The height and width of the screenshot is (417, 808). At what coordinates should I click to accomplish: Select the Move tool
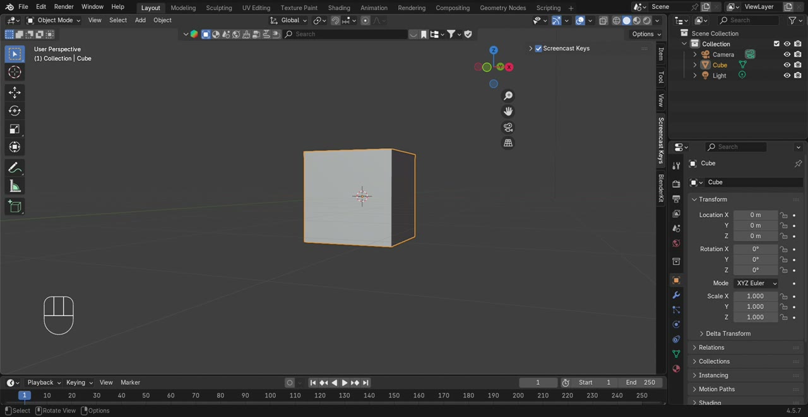15,93
